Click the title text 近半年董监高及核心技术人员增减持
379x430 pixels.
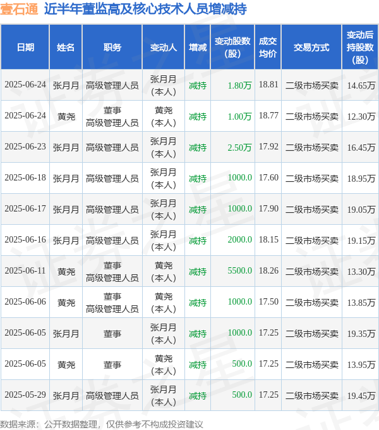(x=145, y=9)
